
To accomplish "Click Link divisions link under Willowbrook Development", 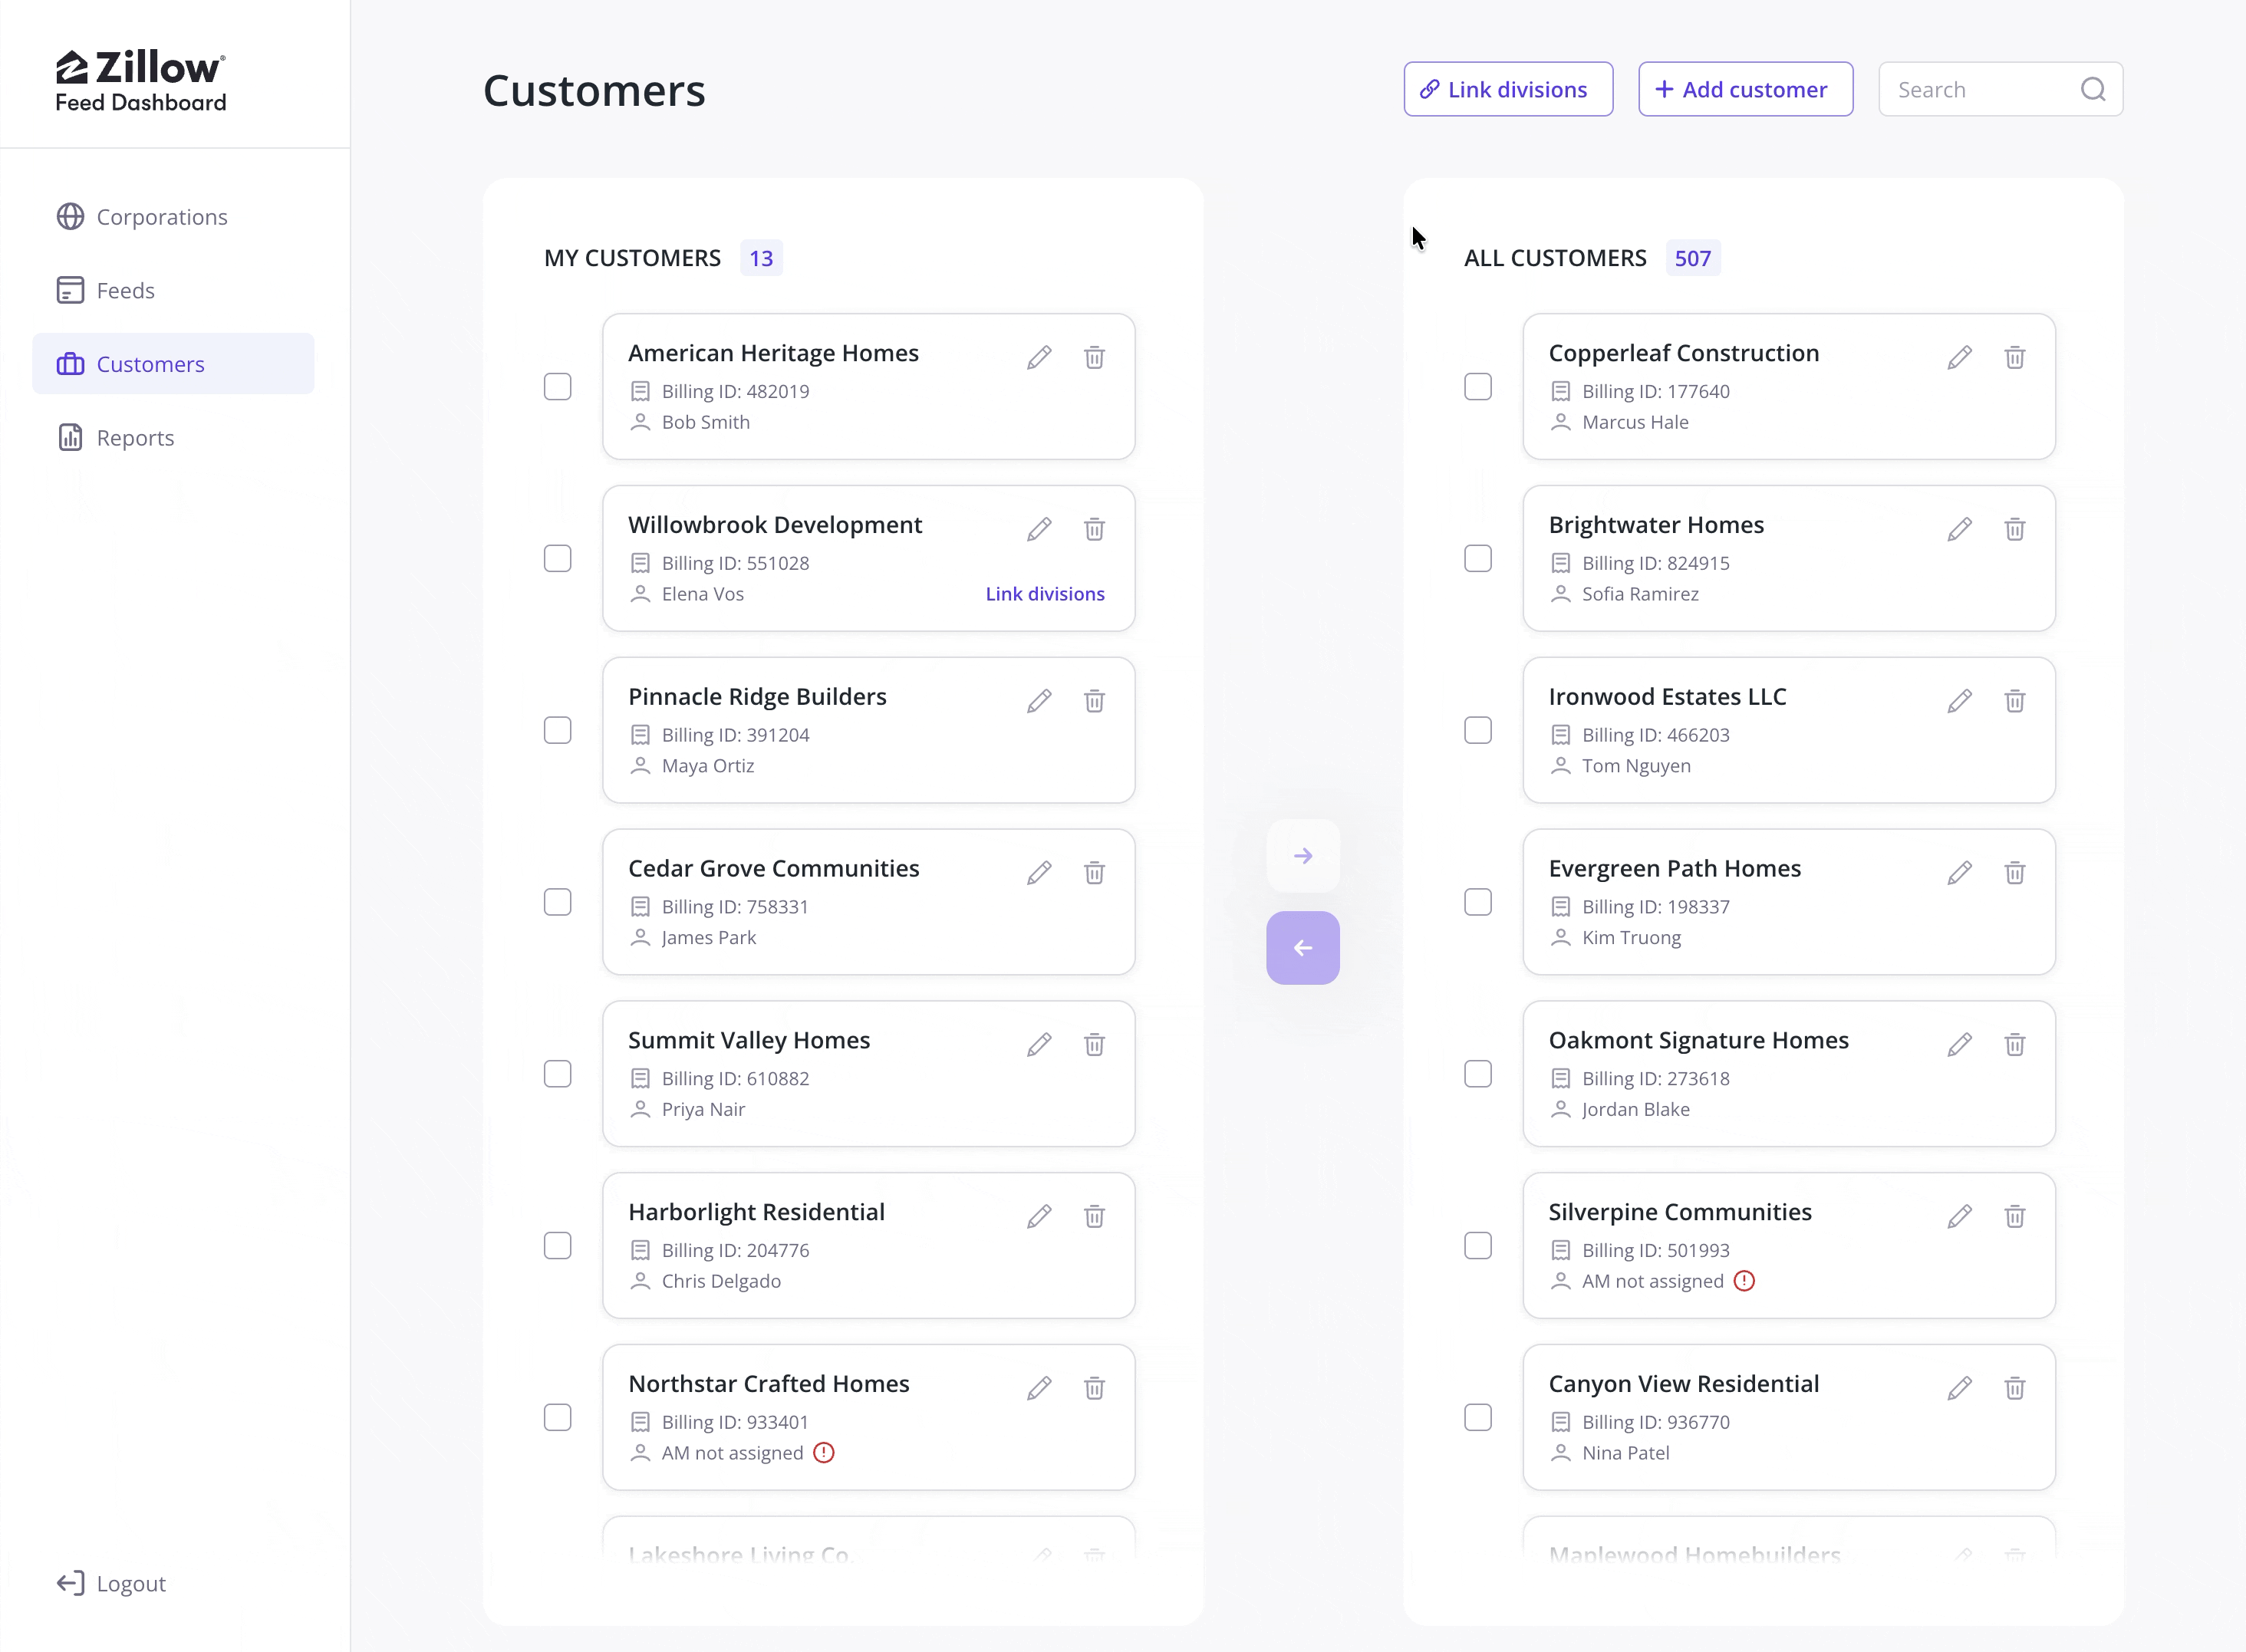I will click(x=1045, y=594).
